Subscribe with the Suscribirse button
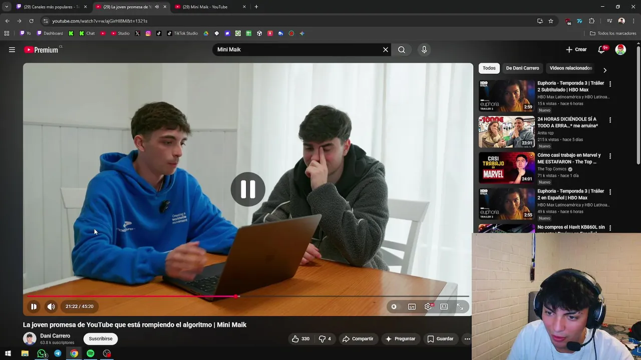 (x=101, y=338)
